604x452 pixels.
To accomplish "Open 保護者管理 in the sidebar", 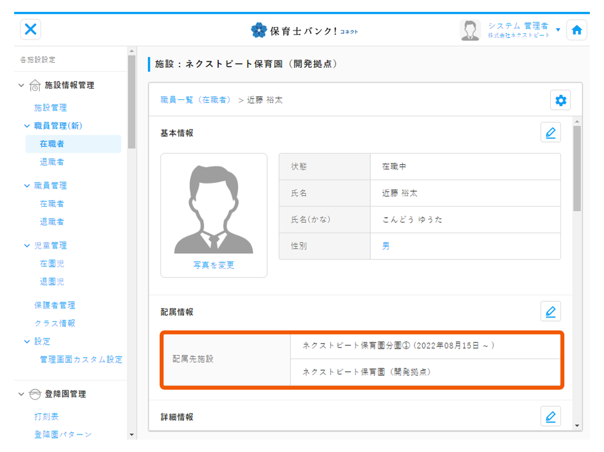I will coord(54,305).
